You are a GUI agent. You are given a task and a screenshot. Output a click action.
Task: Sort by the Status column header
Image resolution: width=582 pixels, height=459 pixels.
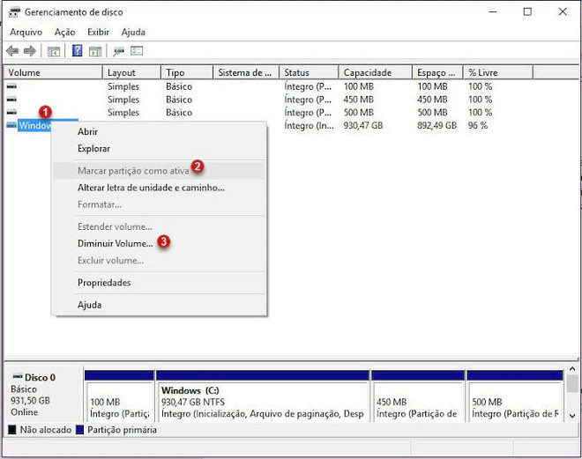click(310, 72)
